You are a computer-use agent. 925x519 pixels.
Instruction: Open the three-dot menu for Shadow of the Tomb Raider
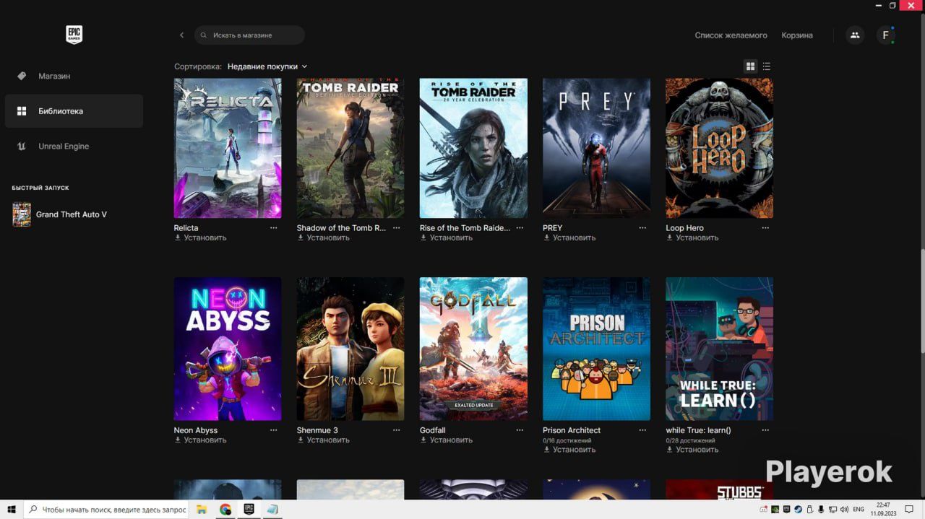tap(397, 227)
